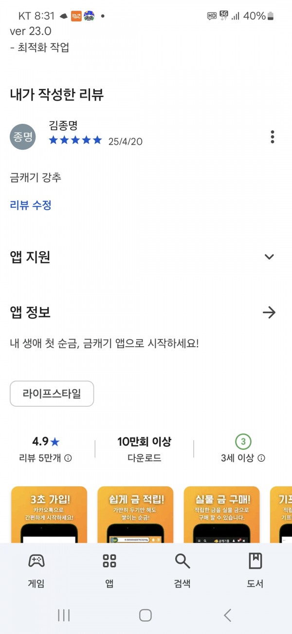Tap the 종명 profile avatar
Viewport: 292px width, 634px height.
point(23,137)
